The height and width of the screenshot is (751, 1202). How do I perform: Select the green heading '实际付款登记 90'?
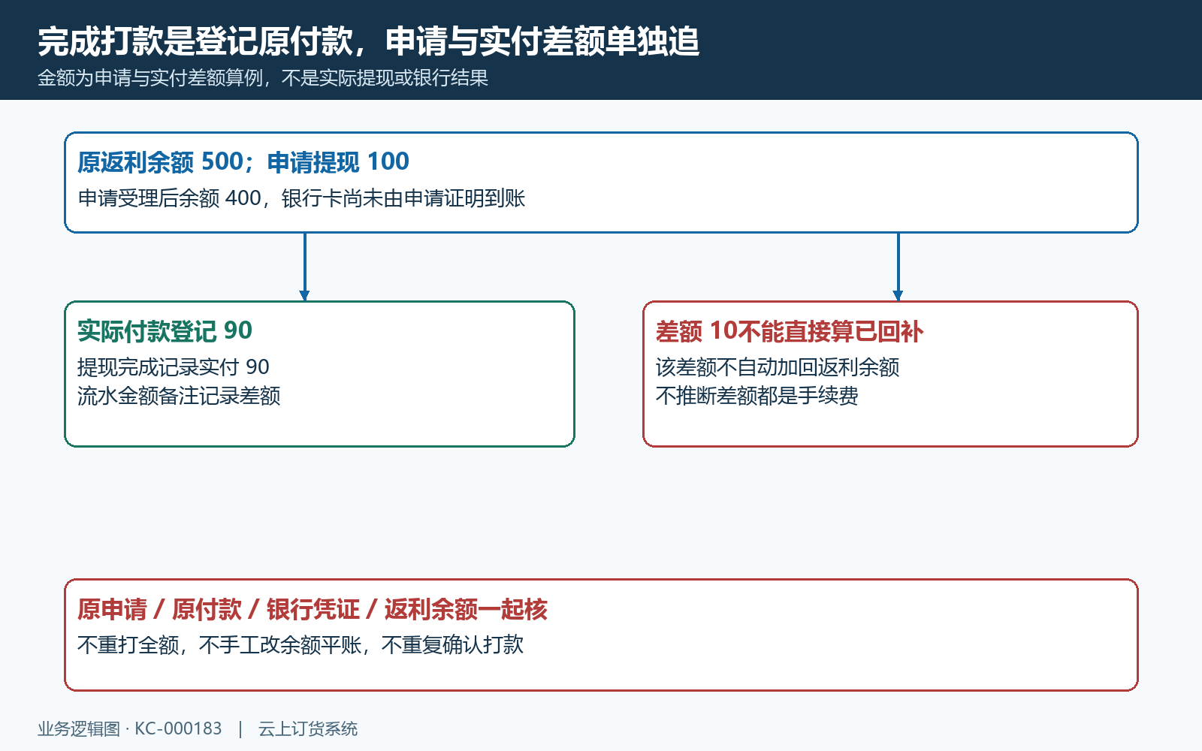[165, 330]
